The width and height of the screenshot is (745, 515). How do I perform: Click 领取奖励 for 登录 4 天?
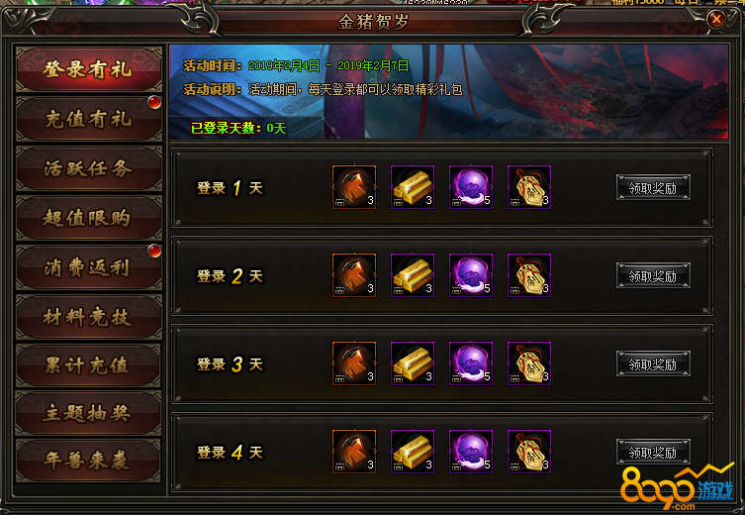click(653, 452)
